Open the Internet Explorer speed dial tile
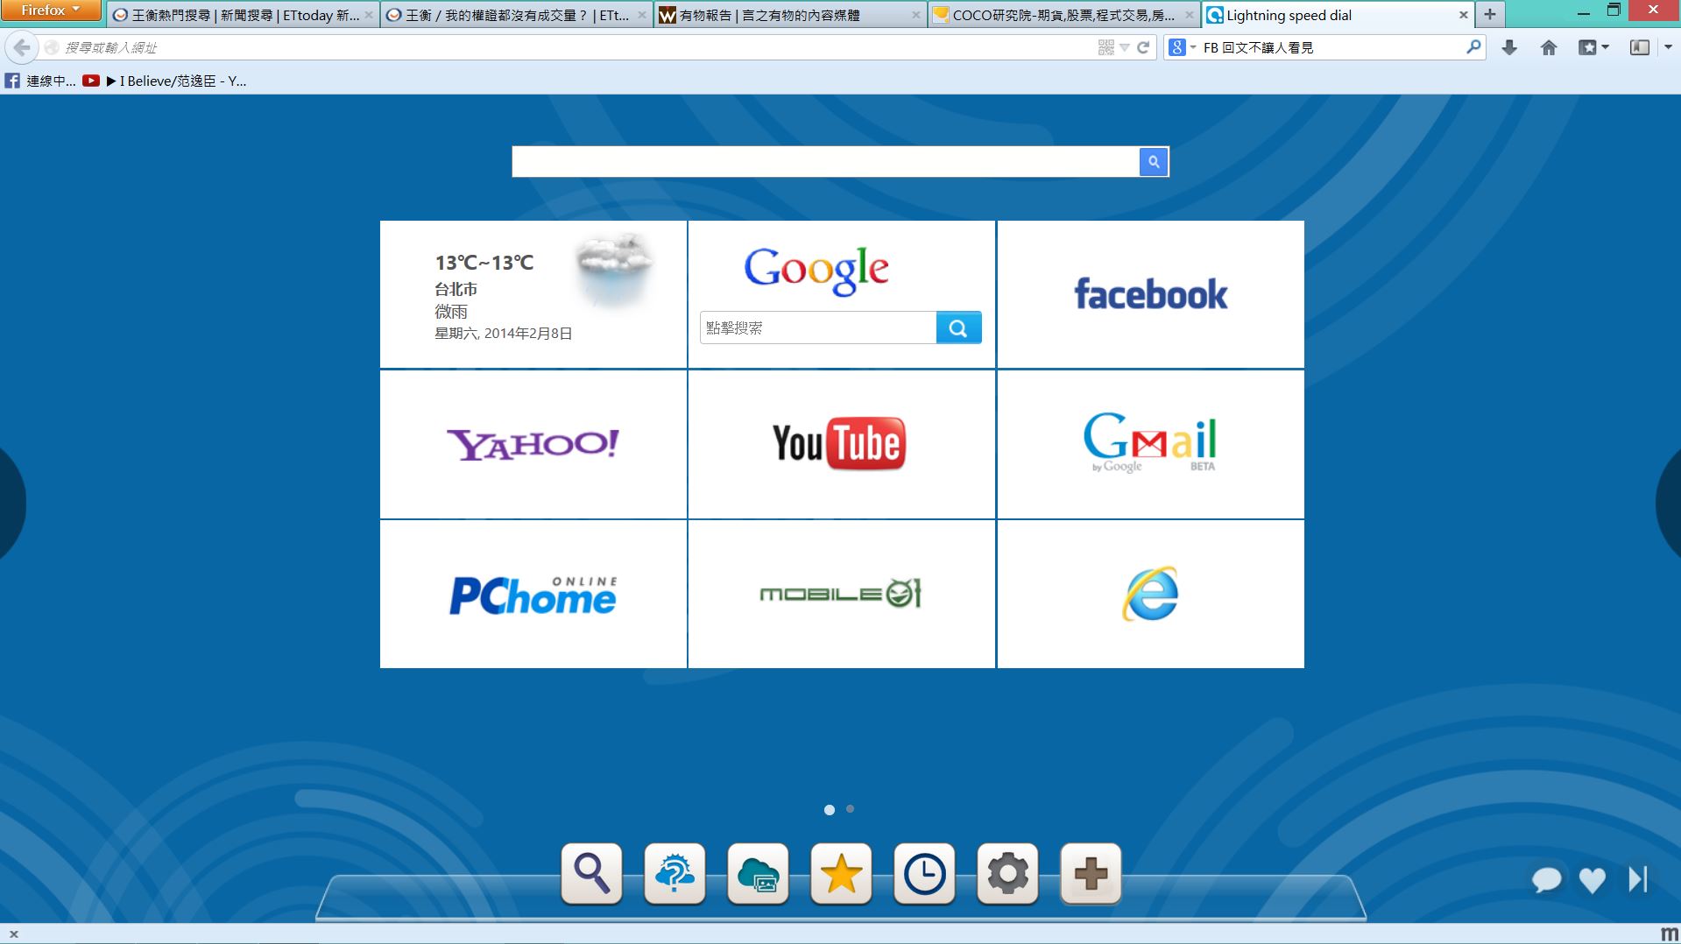Screen dimensions: 1681x944 coord(1150,595)
